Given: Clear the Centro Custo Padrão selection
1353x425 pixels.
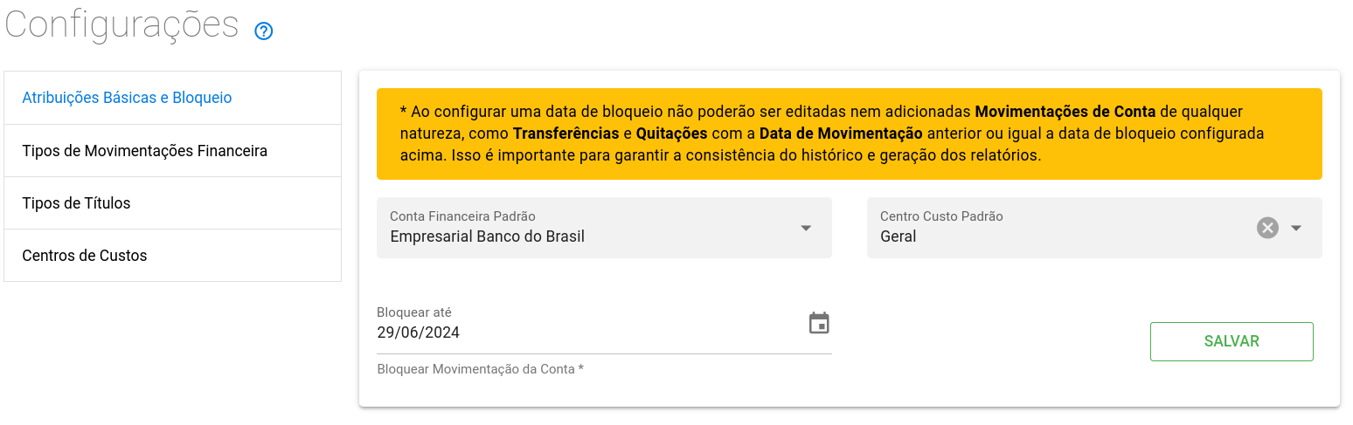Looking at the screenshot, I should click(1267, 228).
